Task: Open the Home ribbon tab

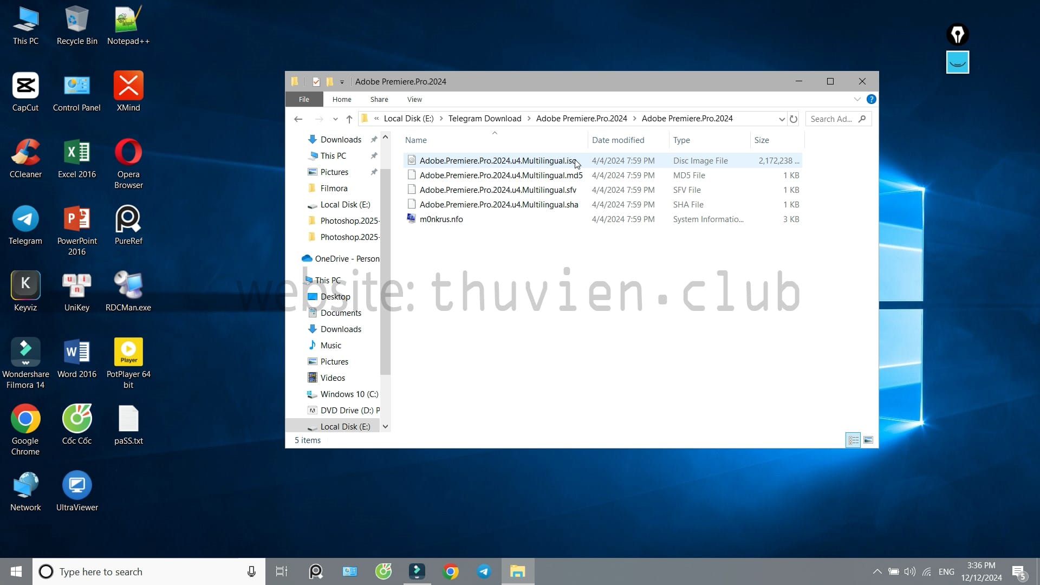Action: click(x=342, y=99)
